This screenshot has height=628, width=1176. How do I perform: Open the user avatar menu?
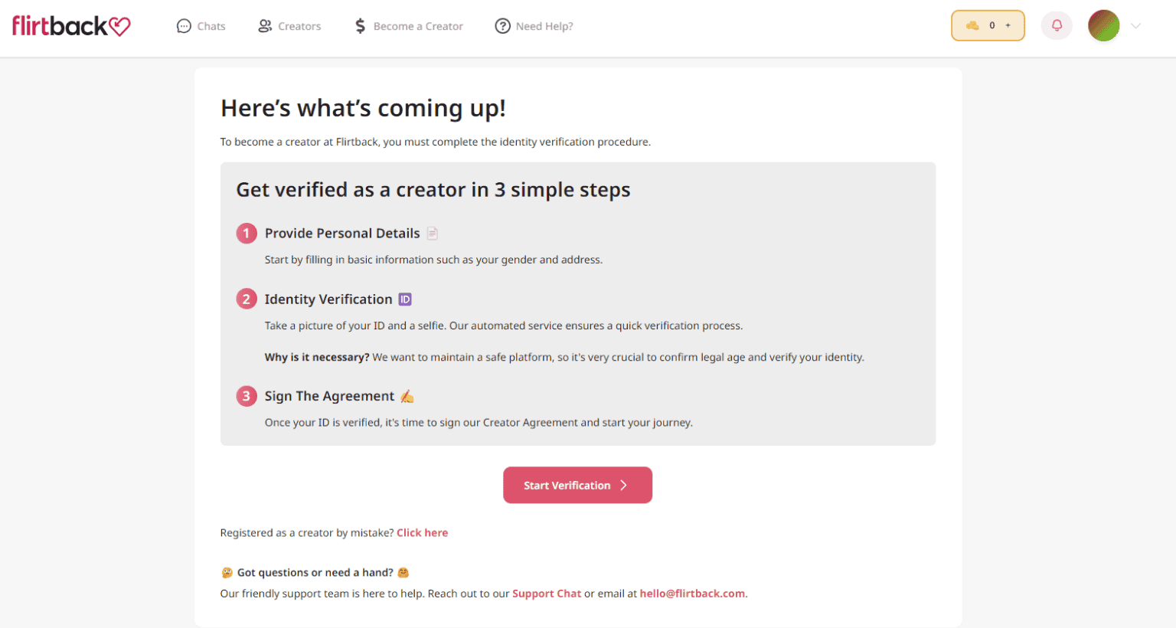(1103, 25)
